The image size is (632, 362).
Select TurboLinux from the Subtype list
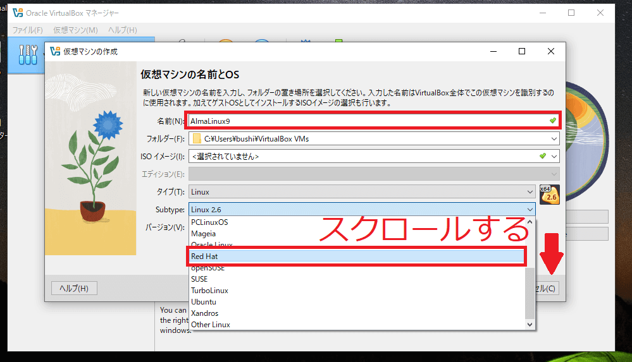coord(357,291)
